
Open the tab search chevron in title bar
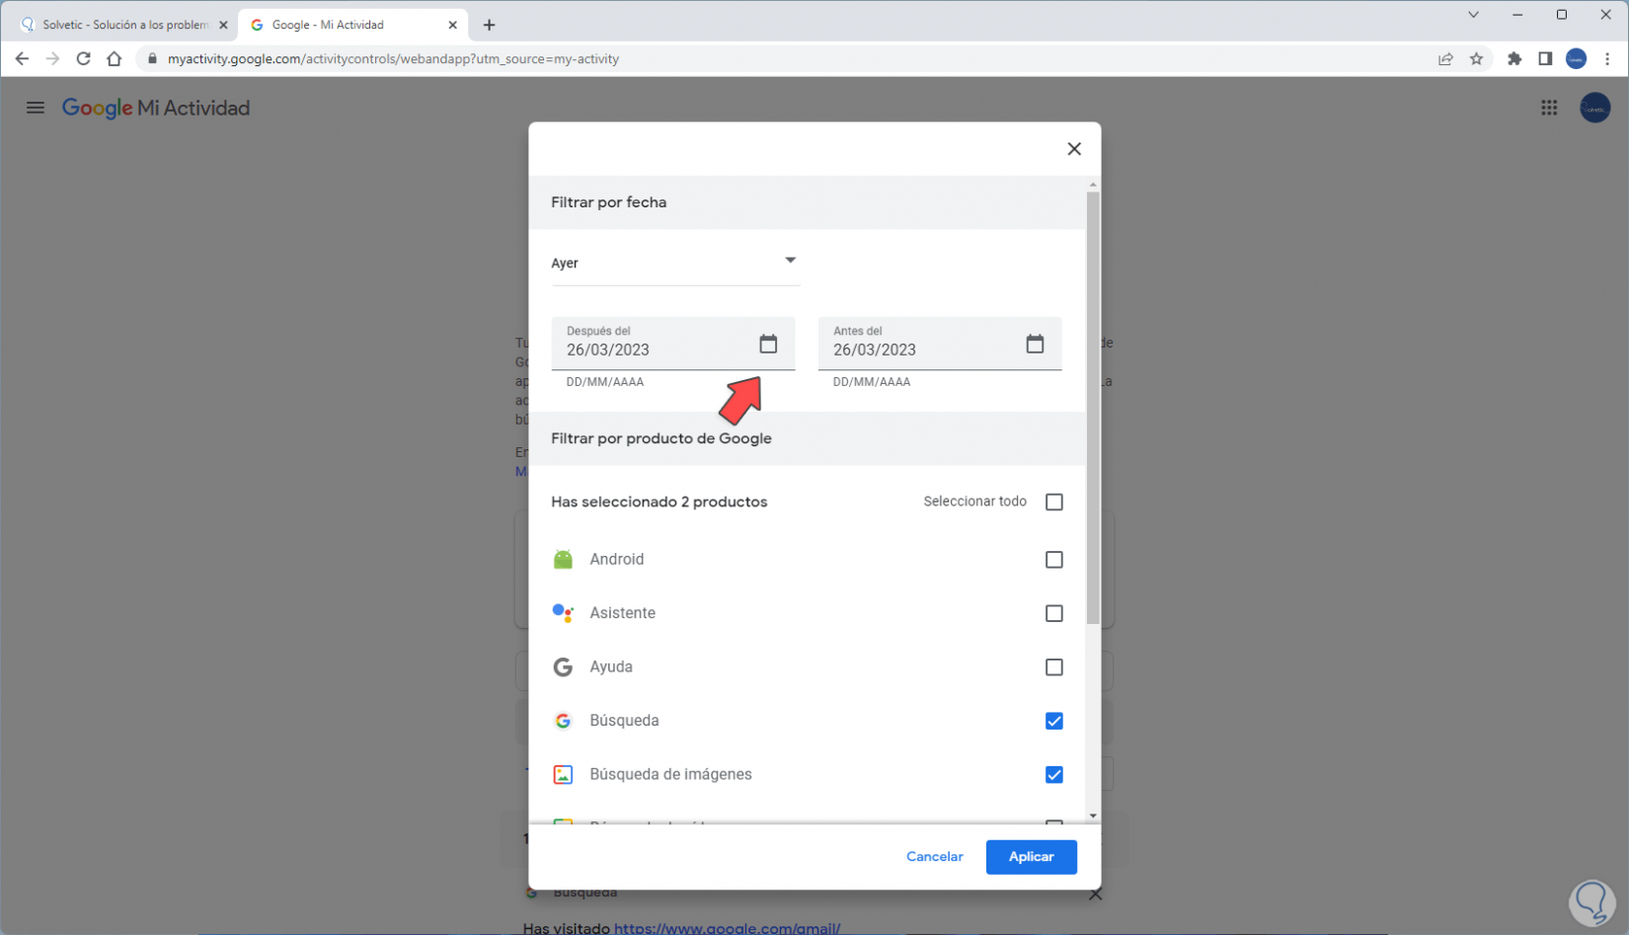pos(1473,15)
